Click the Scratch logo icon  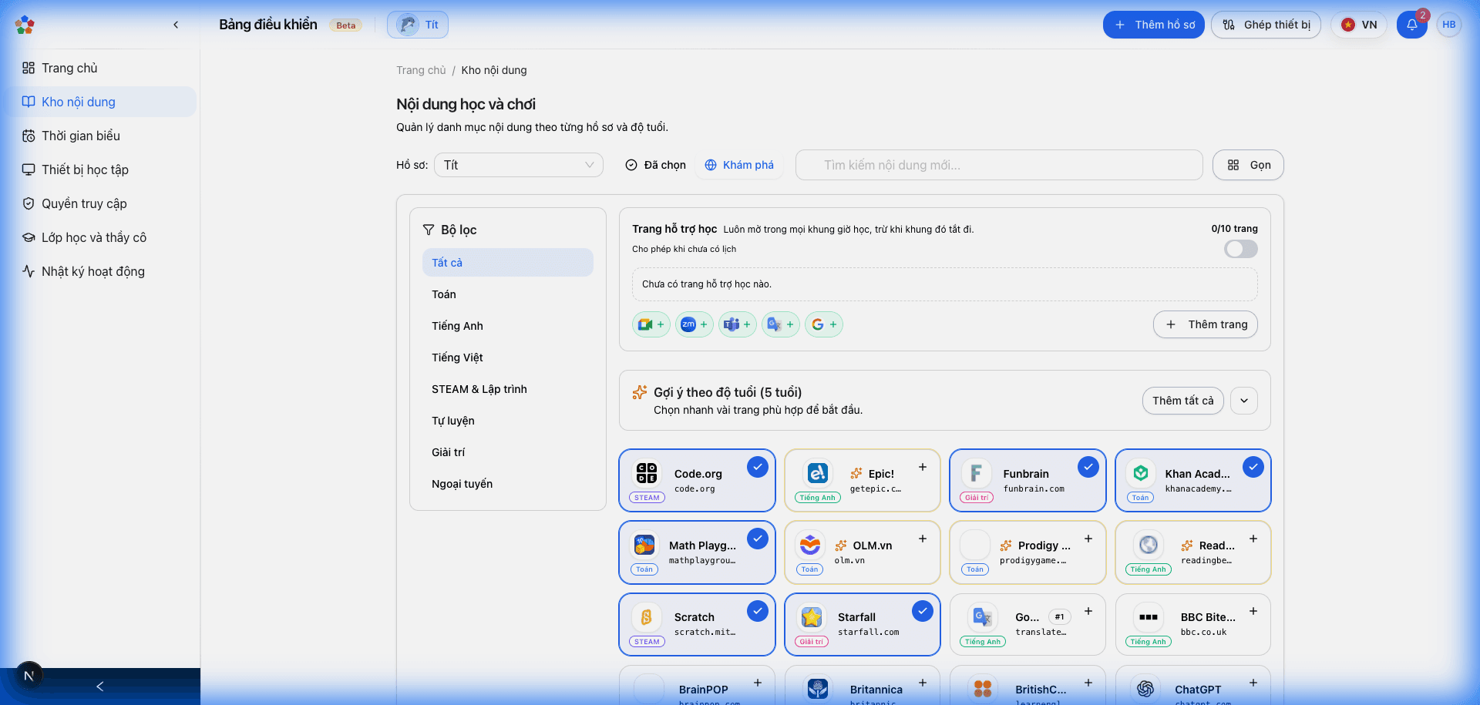click(647, 616)
